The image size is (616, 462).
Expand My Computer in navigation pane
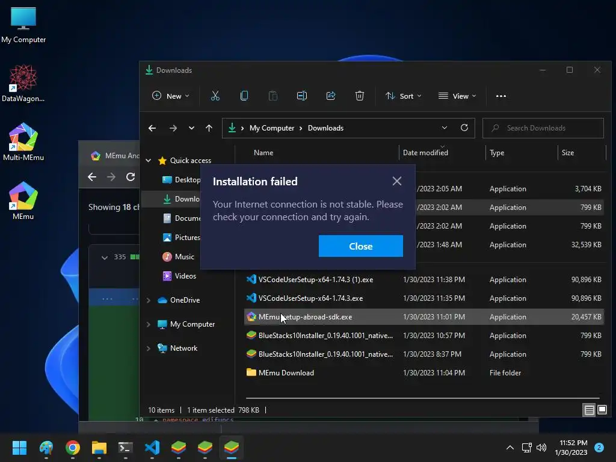pyautogui.click(x=149, y=324)
